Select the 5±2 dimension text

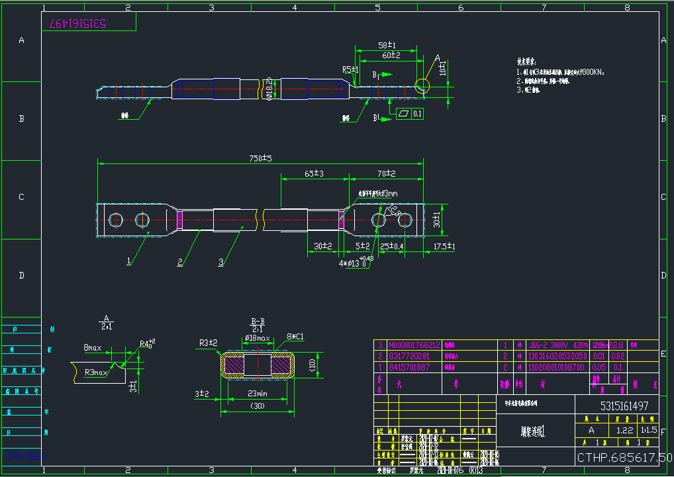click(363, 246)
